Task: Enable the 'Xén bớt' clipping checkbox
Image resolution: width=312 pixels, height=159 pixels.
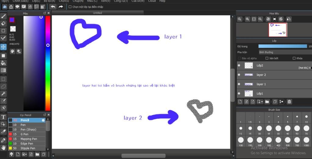Action: (267, 58)
